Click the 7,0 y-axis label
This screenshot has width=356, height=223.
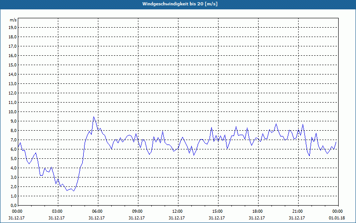tap(13, 140)
